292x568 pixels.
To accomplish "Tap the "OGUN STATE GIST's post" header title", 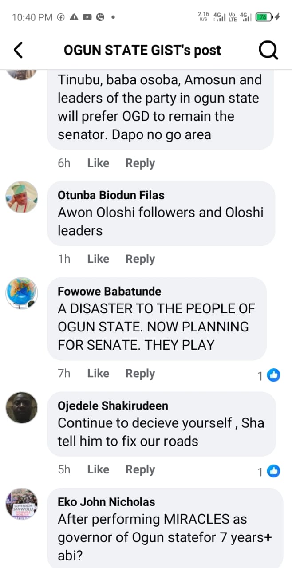I will (142, 51).
